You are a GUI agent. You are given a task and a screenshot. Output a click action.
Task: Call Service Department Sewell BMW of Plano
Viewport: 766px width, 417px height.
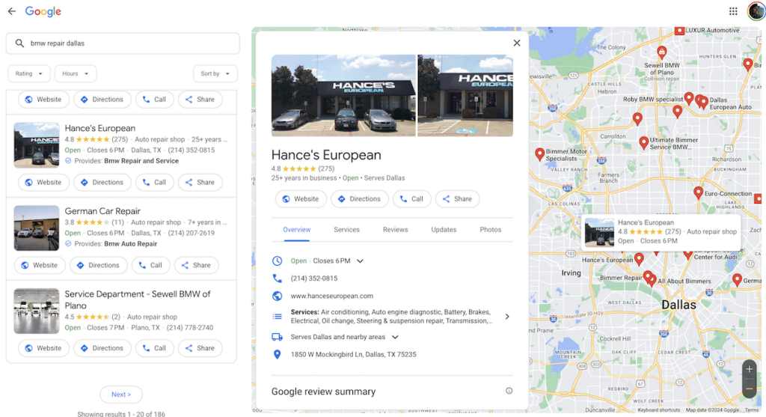[x=154, y=348]
